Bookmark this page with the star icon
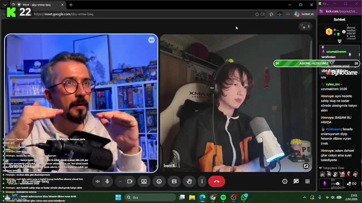362x203 pixels. 257,14
